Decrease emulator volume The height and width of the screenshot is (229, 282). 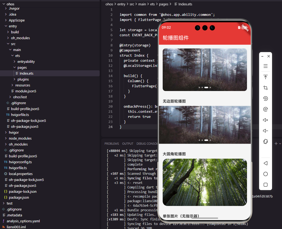tap(266, 131)
